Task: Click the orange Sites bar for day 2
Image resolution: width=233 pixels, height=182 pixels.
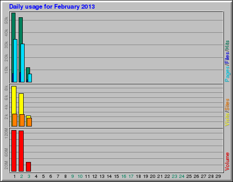Action: pyautogui.click(x=22, y=121)
